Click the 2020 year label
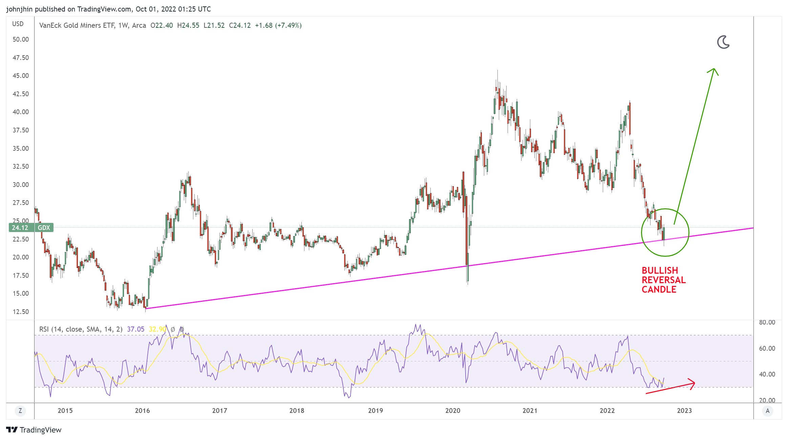 click(x=452, y=411)
